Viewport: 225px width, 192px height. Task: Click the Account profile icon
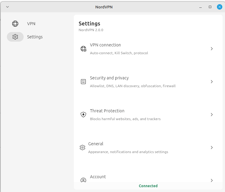coord(83,180)
